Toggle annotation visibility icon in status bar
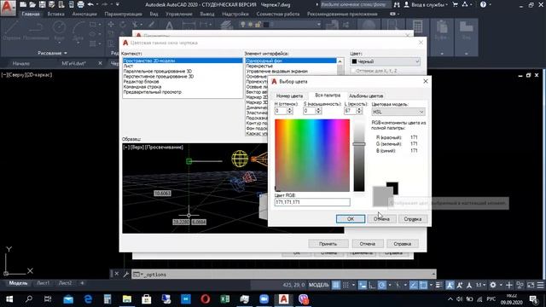Viewport: 546px width, 307px height. [x=450, y=285]
